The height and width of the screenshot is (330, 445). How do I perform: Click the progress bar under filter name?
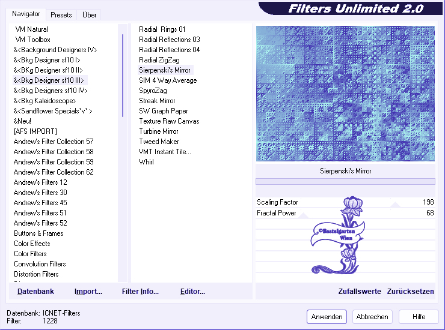[345, 181]
